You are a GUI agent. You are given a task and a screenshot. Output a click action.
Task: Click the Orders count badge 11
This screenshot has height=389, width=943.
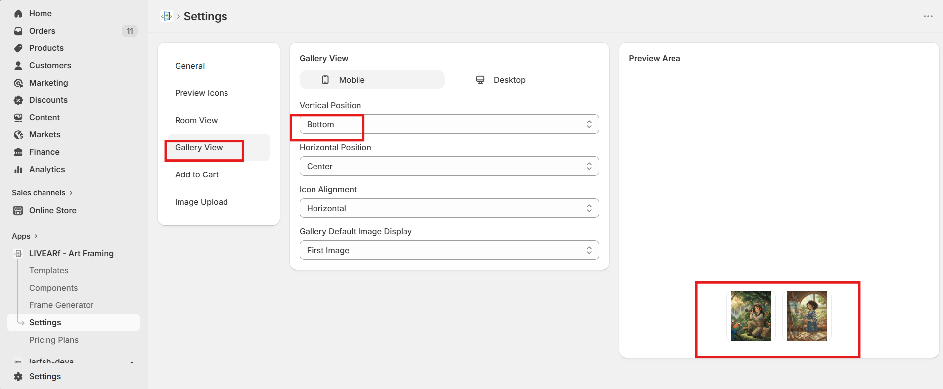click(x=130, y=31)
